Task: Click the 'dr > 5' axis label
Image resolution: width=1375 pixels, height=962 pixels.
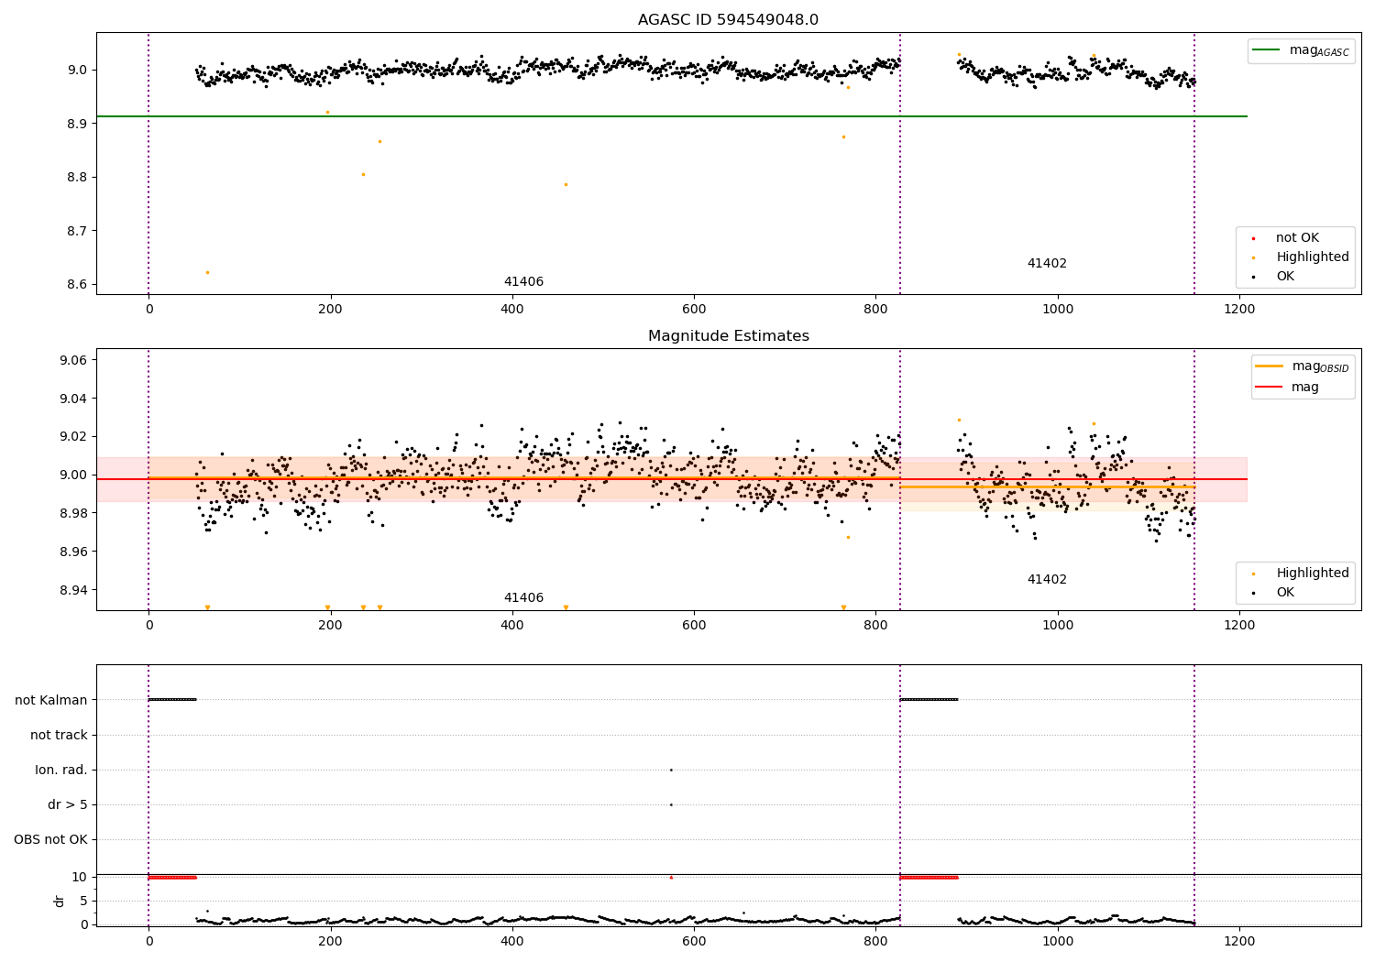Action: 68,804
